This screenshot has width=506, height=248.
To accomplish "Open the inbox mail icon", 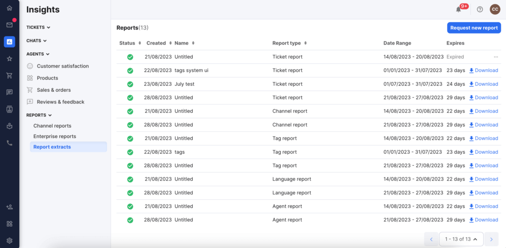I will tap(9, 25).
